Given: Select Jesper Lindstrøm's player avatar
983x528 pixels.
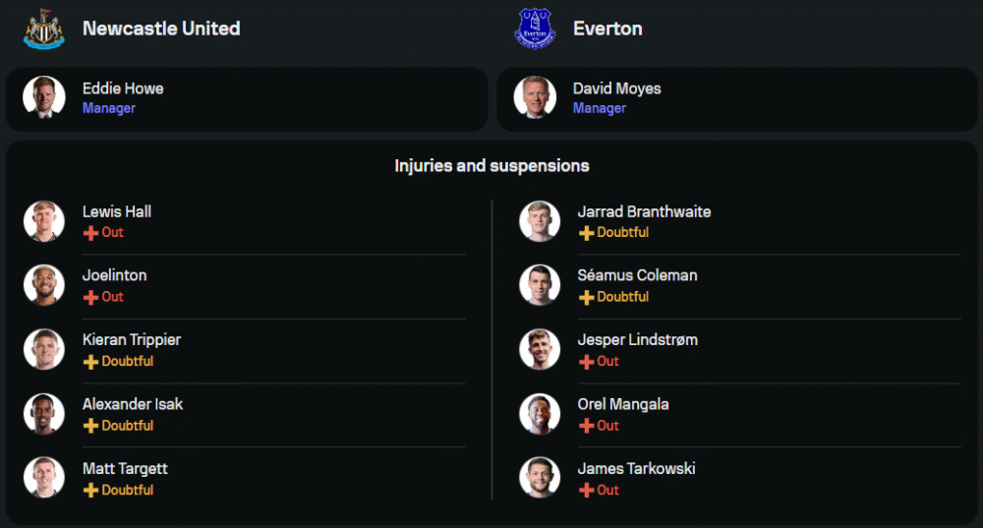Looking at the screenshot, I should click(540, 349).
